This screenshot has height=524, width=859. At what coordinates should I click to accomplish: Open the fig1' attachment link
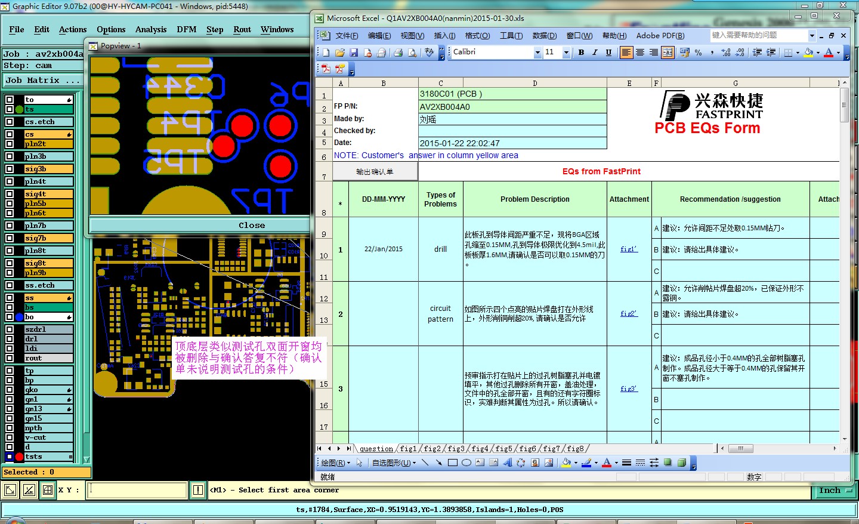point(629,249)
